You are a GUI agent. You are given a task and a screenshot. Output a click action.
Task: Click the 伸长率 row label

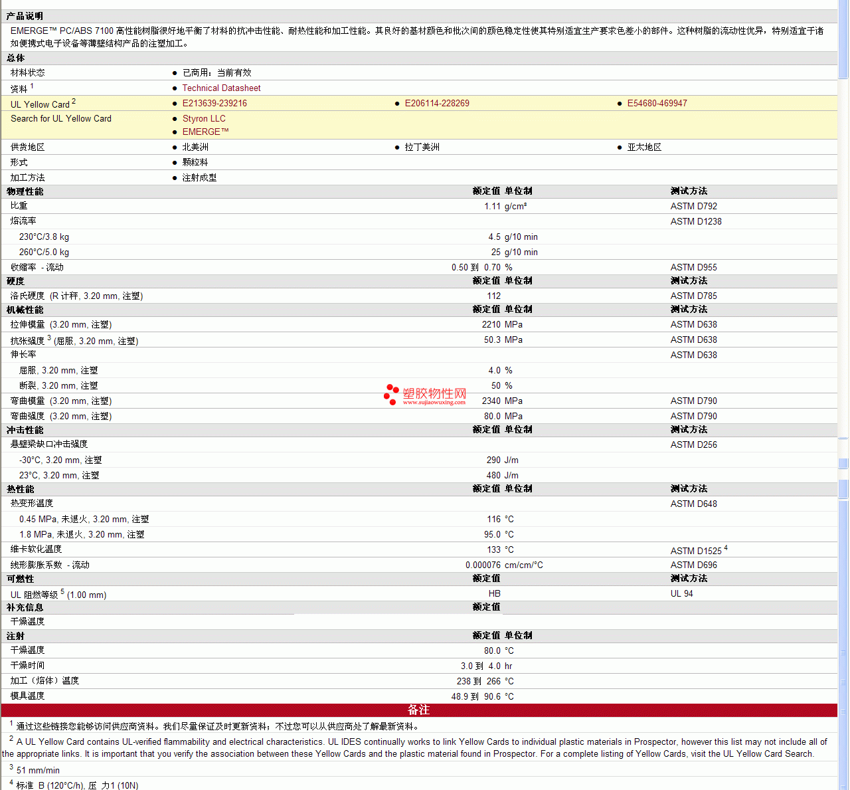pos(23,355)
